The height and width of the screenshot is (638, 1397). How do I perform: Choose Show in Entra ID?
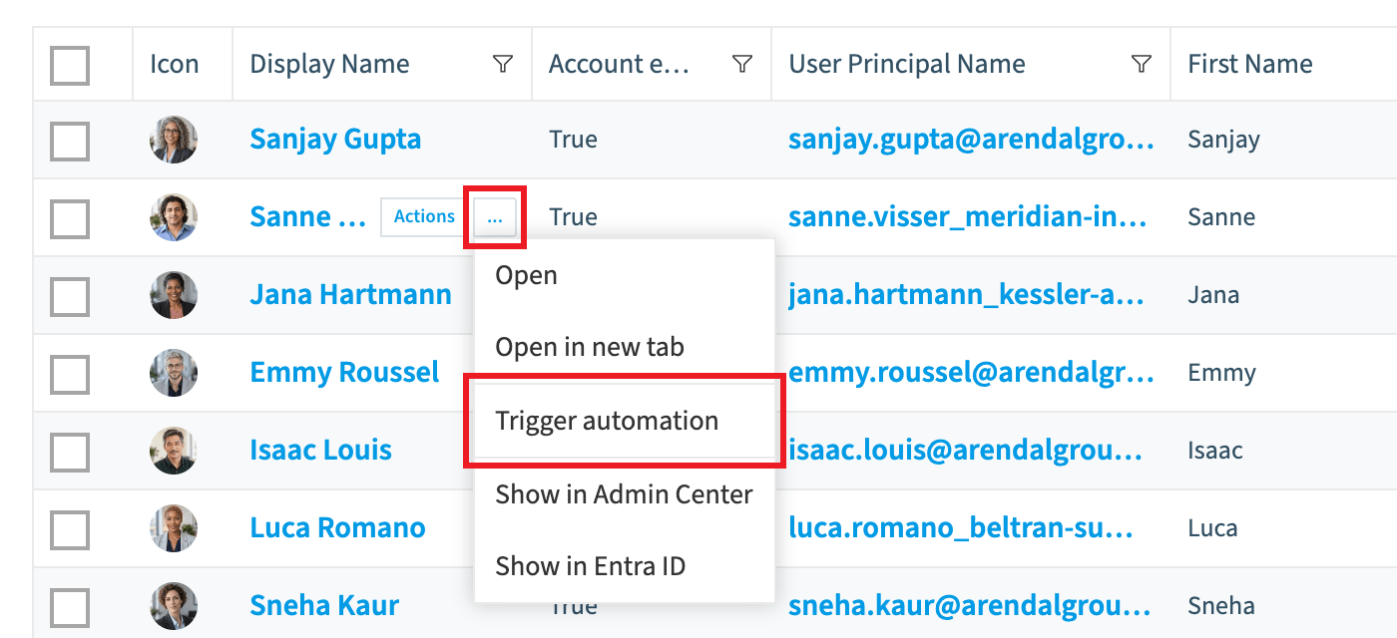pyautogui.click(x=625, y=566)
